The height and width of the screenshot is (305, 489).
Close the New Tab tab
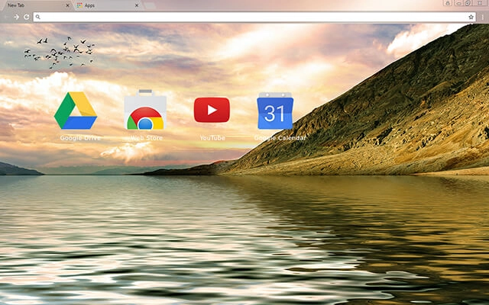click(67, 5)
